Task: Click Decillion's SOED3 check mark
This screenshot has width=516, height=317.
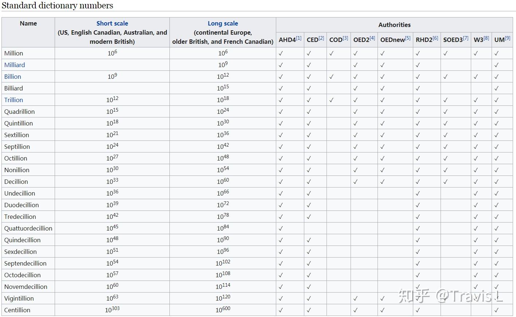Action: [x=445, y=182]
